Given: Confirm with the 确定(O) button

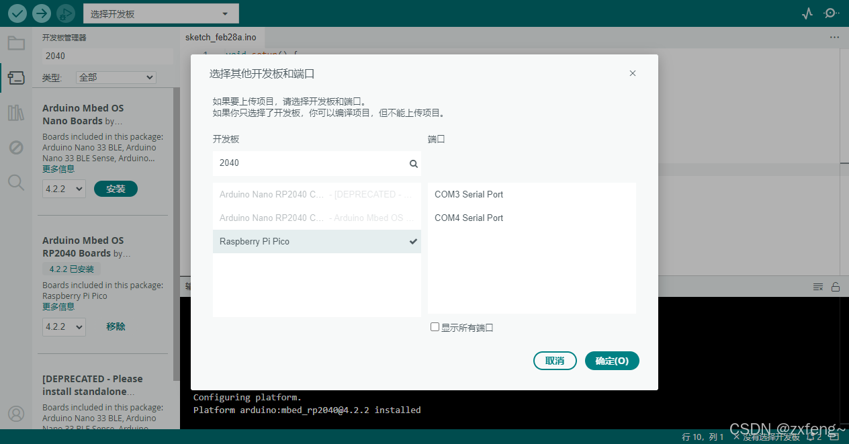Looking at the screenshot, I should pos(612,361).
